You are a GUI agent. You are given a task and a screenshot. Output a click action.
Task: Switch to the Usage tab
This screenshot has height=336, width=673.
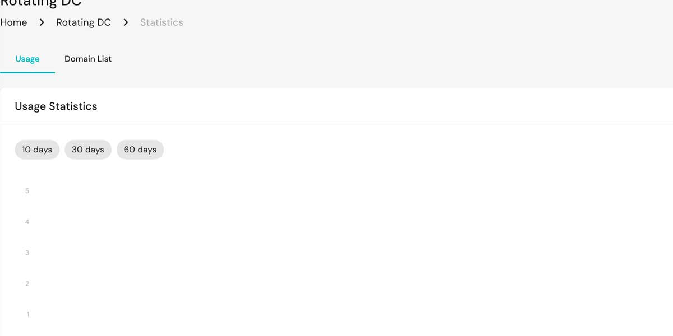click(27, 59)
